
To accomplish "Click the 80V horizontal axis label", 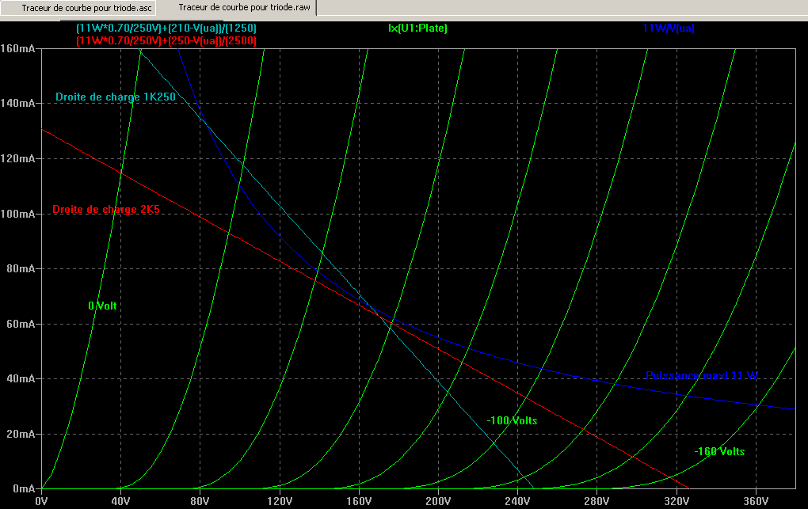I will (200, 501).
